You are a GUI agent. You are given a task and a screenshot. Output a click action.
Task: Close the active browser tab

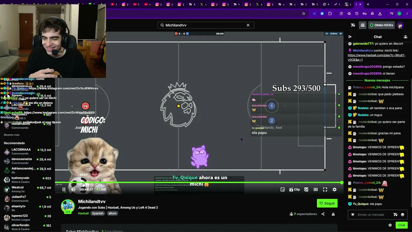click(x=360, y=5)
